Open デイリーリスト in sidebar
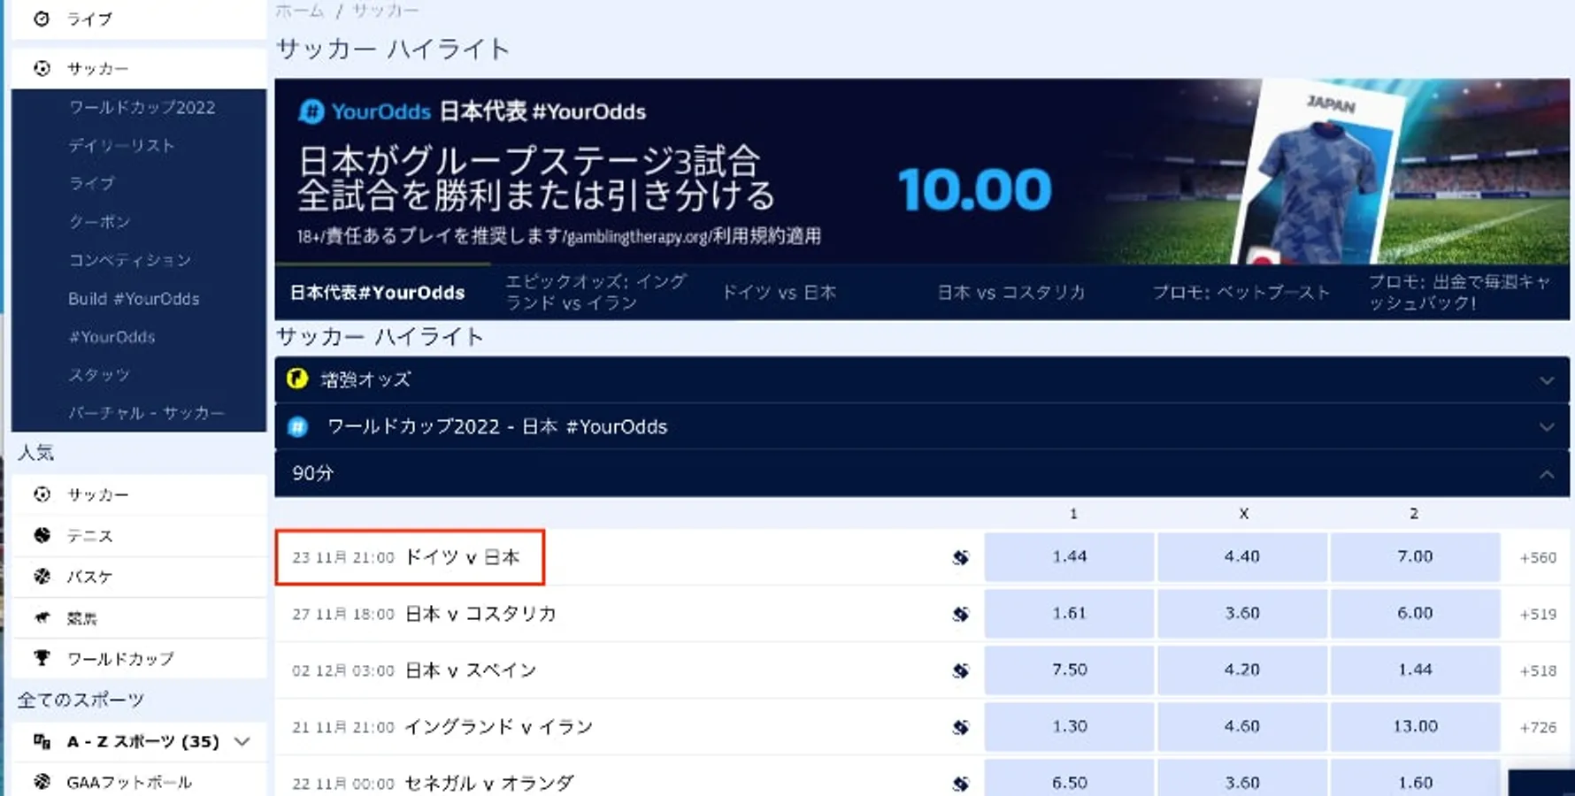The width and height of the screenshot is (1575, 796). pyautogui.click(x=121, y=146)
